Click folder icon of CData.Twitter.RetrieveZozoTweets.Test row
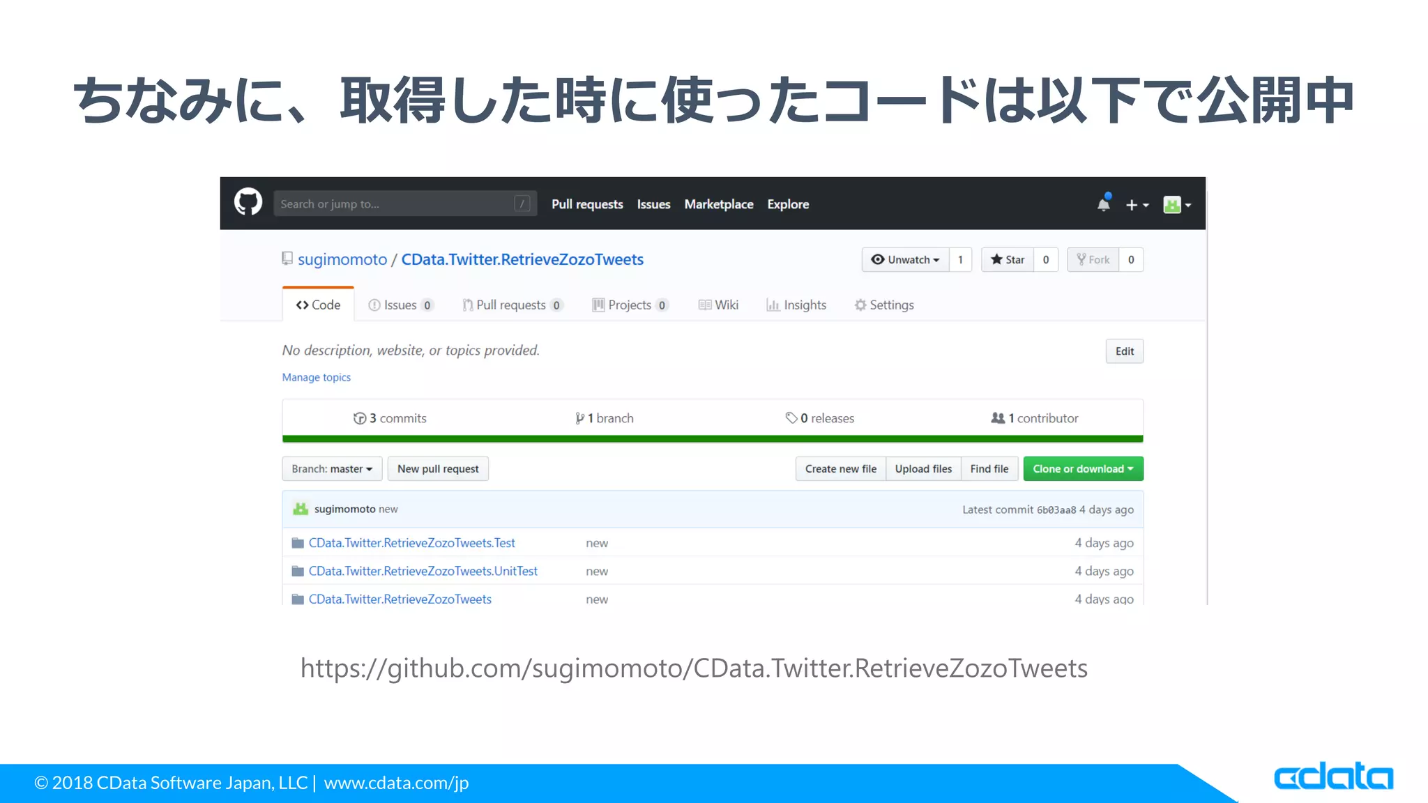This screenshot has height=803, width=1428. tap(298, 543)
